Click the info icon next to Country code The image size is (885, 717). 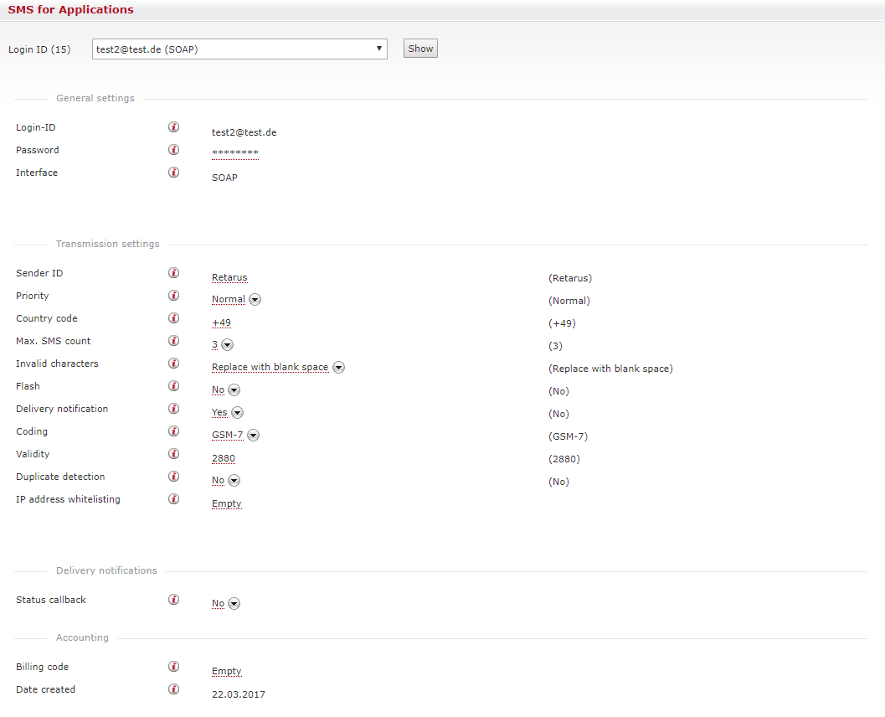click(x=173, y=318)
